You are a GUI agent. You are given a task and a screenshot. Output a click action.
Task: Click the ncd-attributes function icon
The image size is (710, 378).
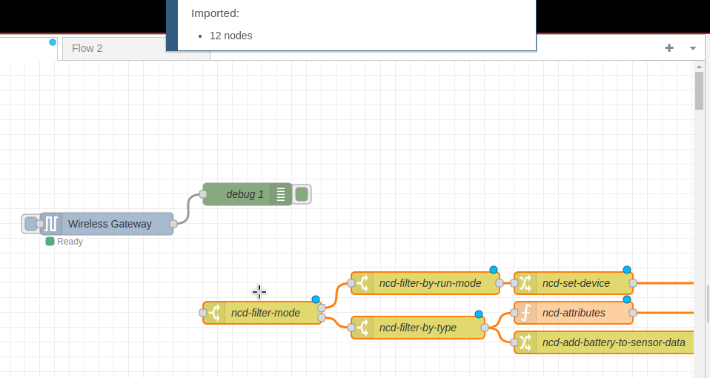pos(525,313)
